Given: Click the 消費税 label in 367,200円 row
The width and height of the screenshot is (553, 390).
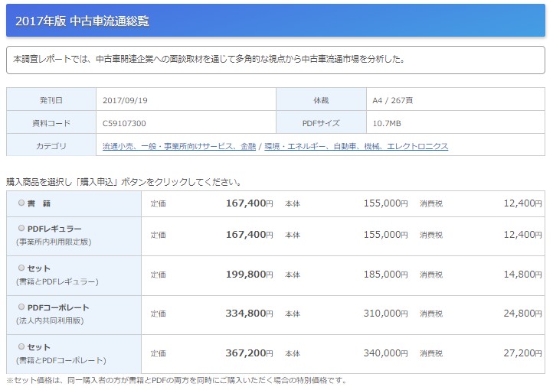Looking at the screenshot, I should (431, 353).
